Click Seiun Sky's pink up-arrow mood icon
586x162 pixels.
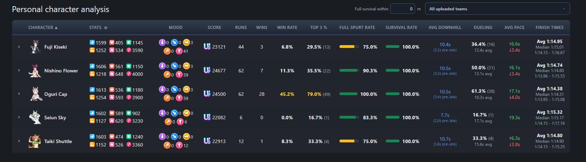[x=180, y=121]
